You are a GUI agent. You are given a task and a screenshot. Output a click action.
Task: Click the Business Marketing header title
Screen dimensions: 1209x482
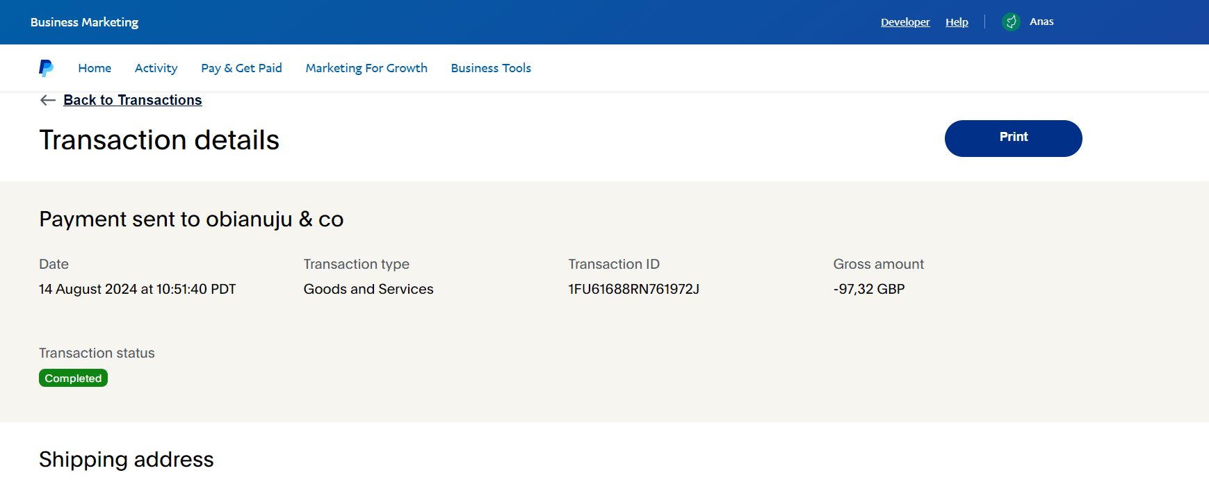84,22
